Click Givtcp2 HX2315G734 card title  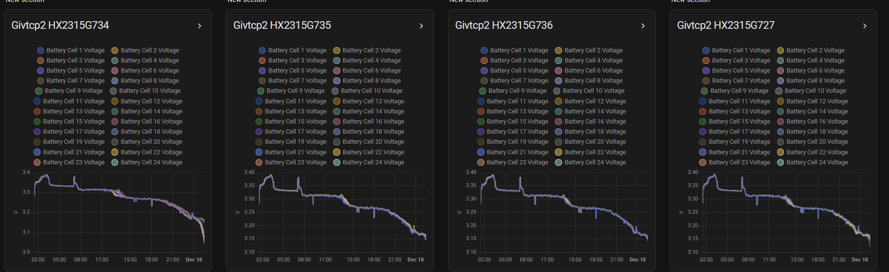click(x=60, y=25)
